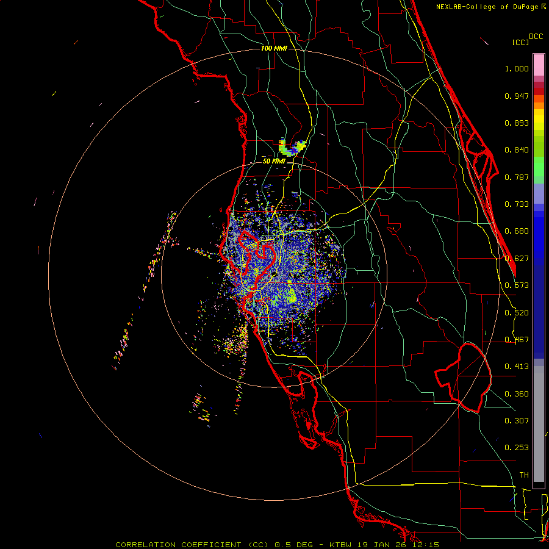
Task: Click the CORRELATION COEFFICIENT (CC) caption text
Action: tap(192, 545)
